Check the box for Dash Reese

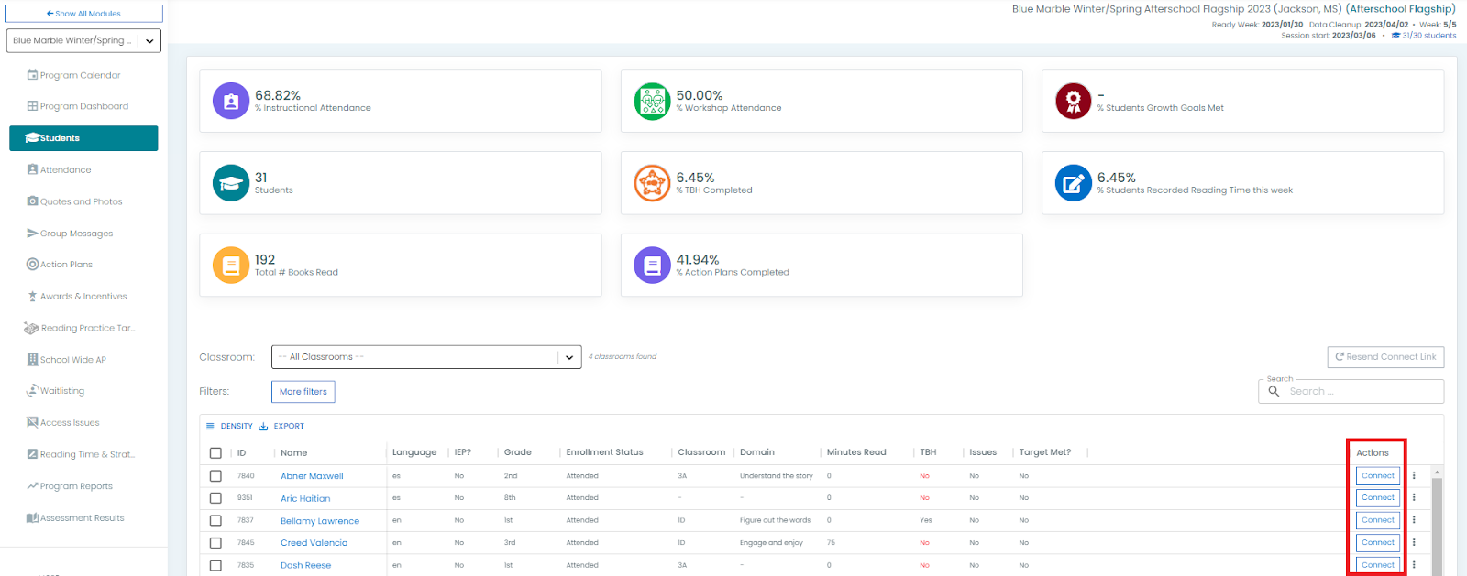coord(215,565)
